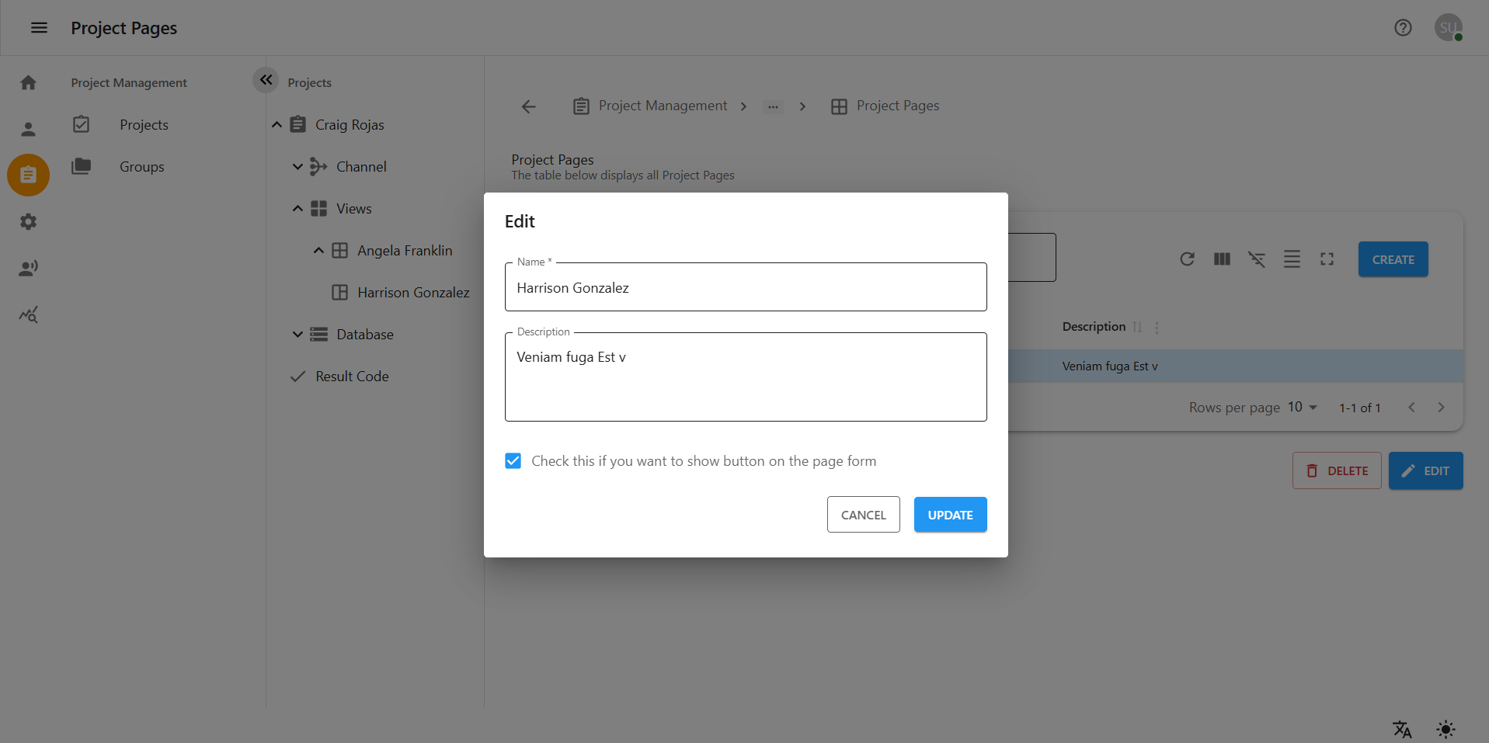Open the help question mark icon
1489x743 pixels.
[1402, 28]
